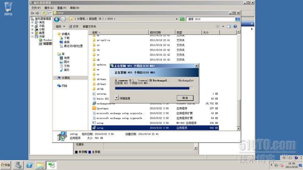
Task: Click 取消 to cancel copying
Action: point(185,98)
